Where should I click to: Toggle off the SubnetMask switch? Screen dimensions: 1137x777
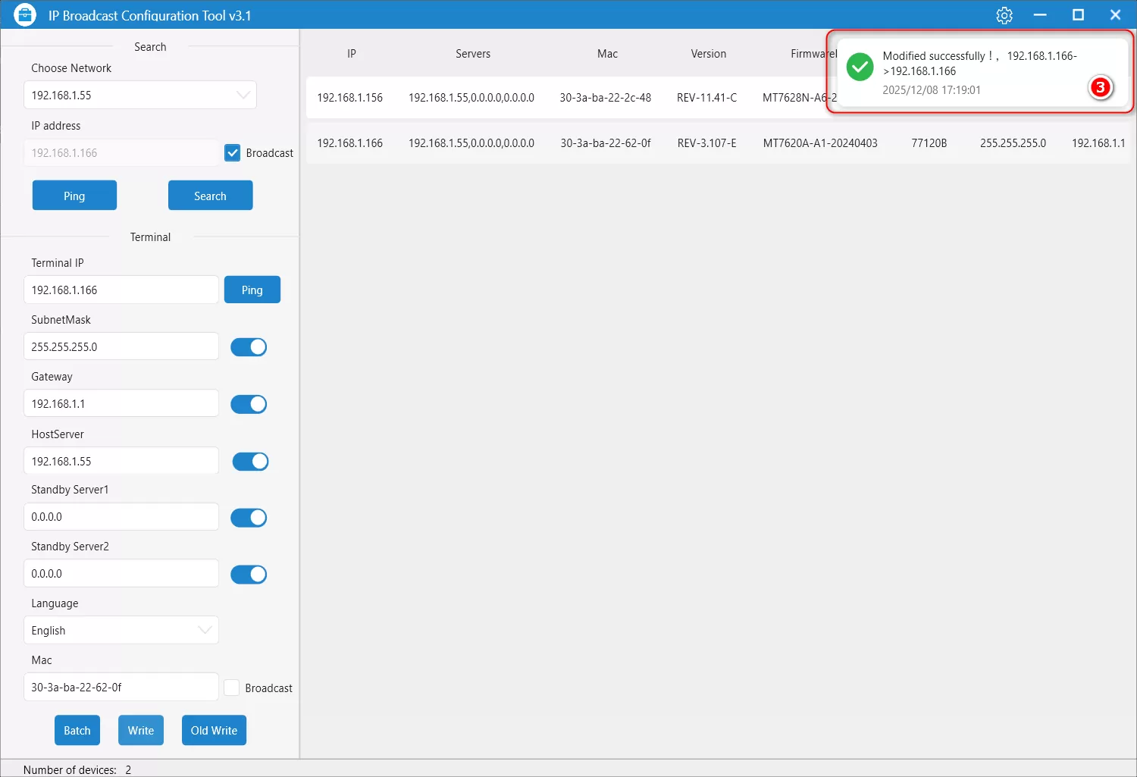249,347
